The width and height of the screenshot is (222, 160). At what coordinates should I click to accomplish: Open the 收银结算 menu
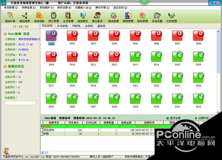pos(29,8)
